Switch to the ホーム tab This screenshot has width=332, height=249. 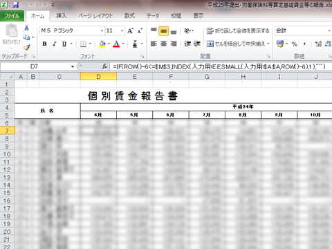[x=37, y=16]
